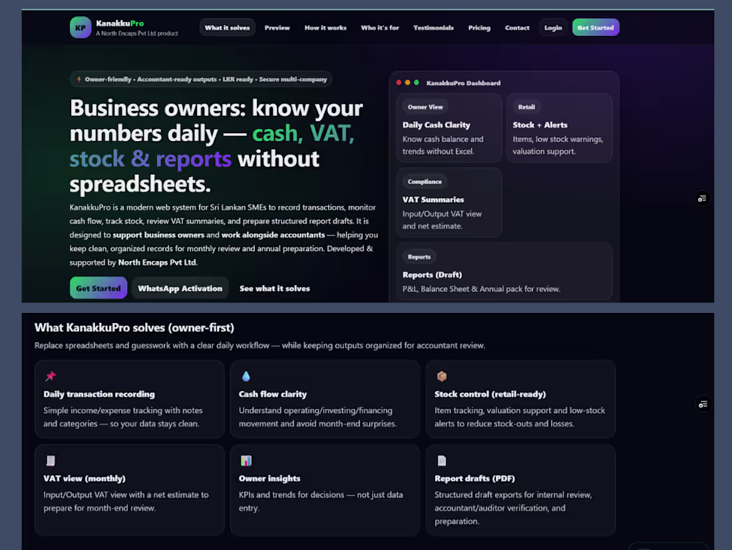Open the Daily Cash Clarity dashboard card
Viewport: 732px width, 550px height.
click(x=449, y=128)
